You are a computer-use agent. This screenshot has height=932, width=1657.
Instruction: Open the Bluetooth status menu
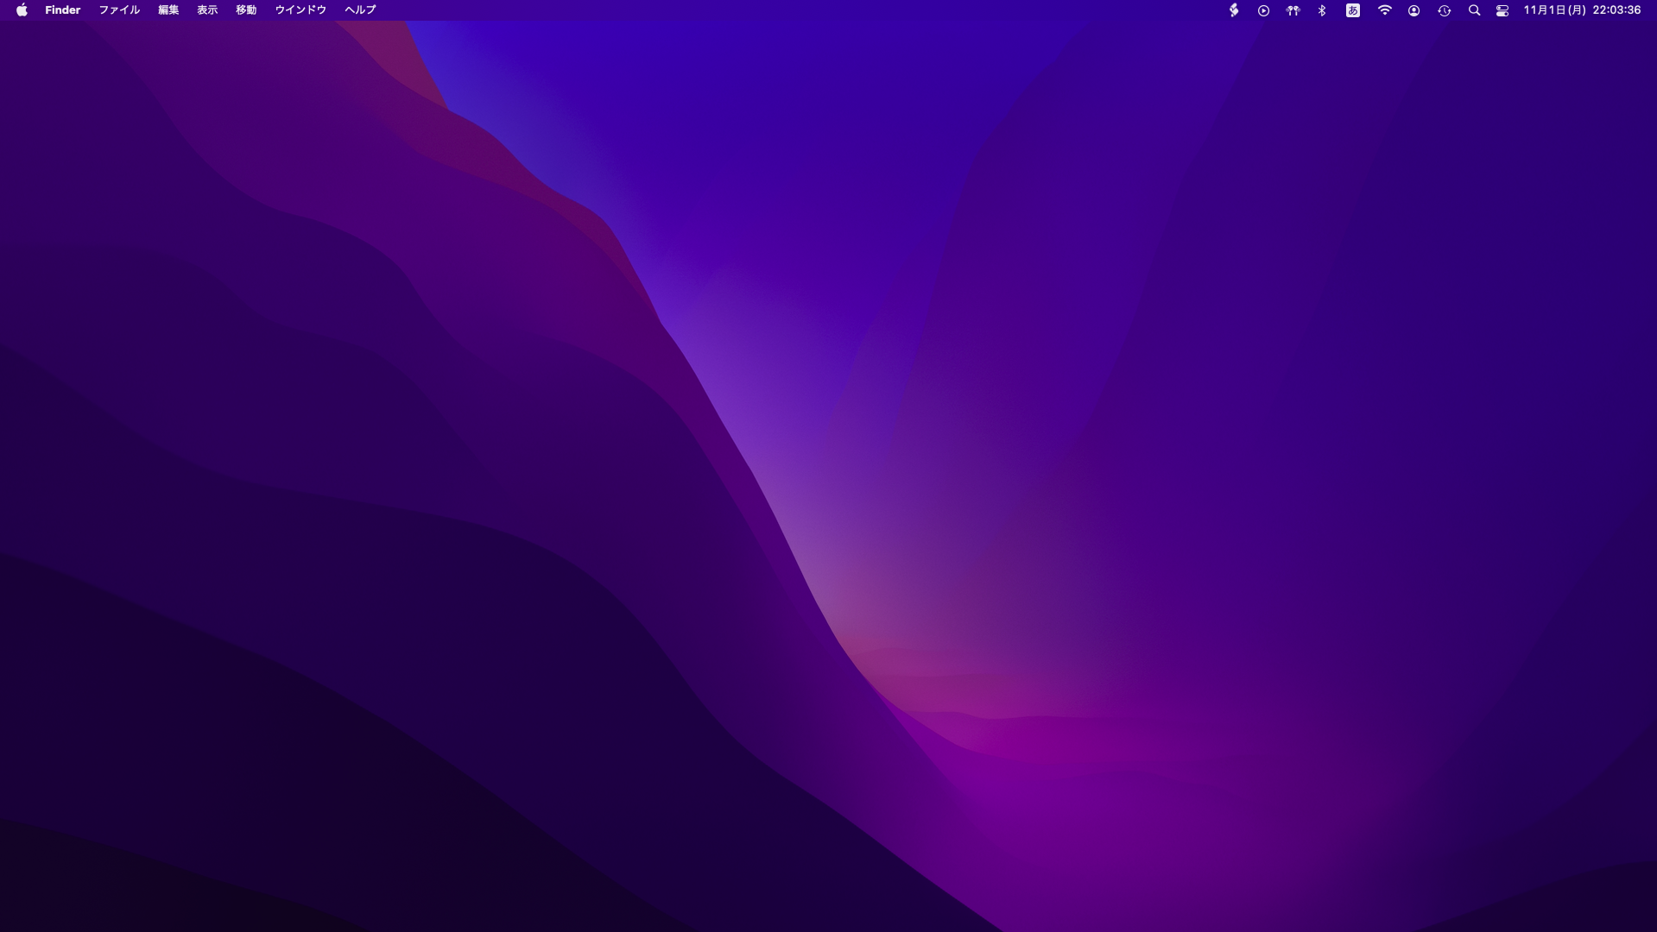pyautogui.click(x=1322, y=10)
